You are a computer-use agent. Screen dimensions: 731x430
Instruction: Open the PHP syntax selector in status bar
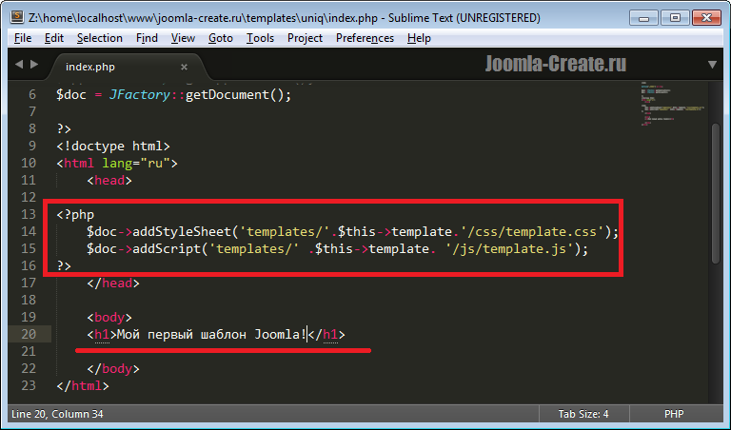tap(673, 414)
